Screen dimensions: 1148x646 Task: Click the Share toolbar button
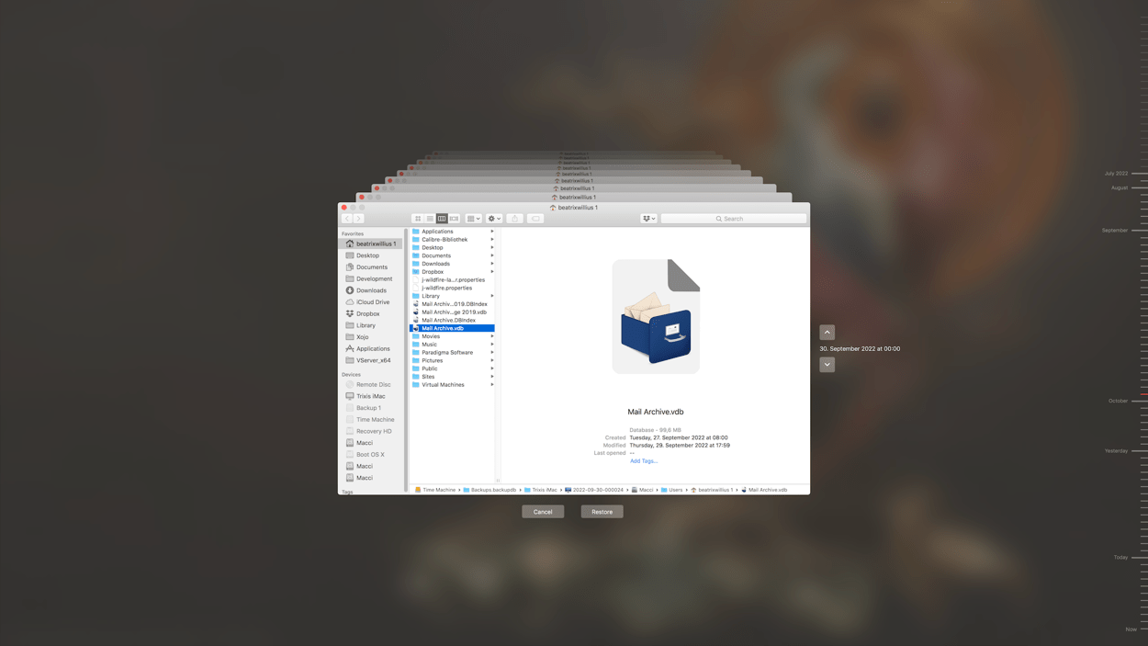click(515, 219)
